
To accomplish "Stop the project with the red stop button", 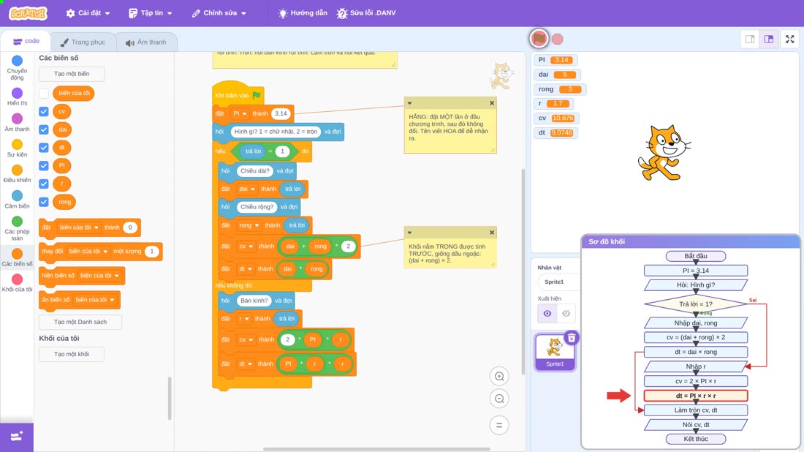I will click(x=558, y=39).
